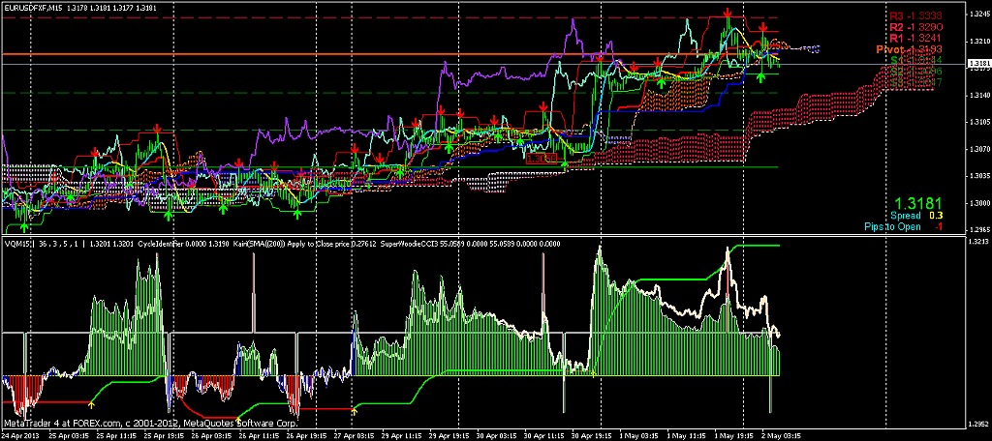
Task: Click the EURUSDFXF,M15 chart title
Action: coord(39,9)
